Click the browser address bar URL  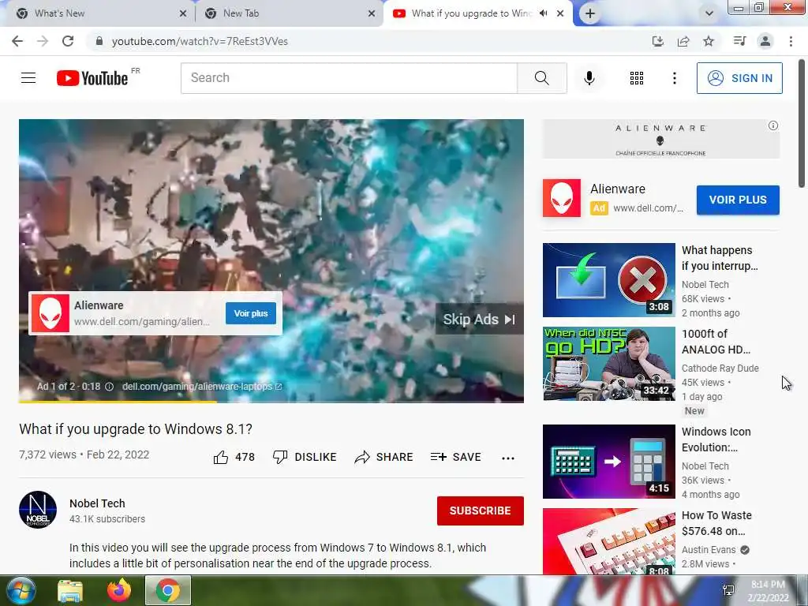[x=200, y=41]
